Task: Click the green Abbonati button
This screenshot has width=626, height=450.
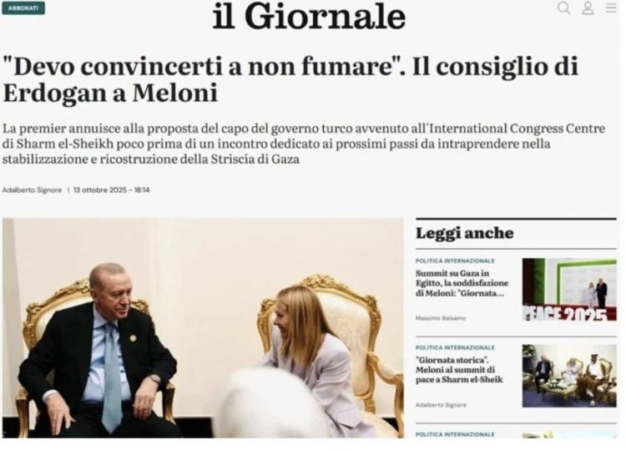Action: pyautogui.click(x=23, y=8)
